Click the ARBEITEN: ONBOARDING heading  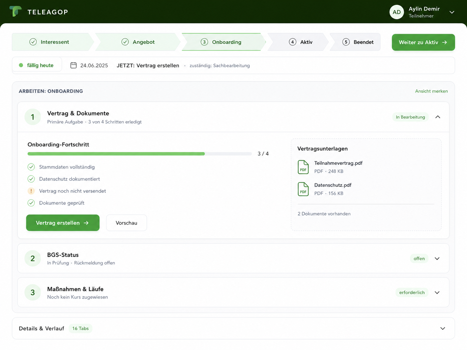pyautogui.click(x=51, y=91)
